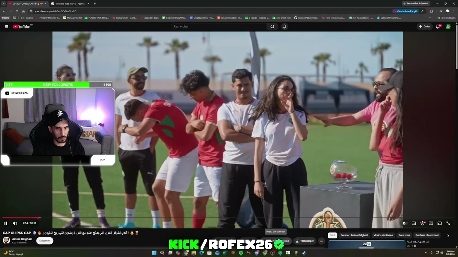Select the Pour vous chip
The height and width of the screenshot is (257, 458).
404,235
